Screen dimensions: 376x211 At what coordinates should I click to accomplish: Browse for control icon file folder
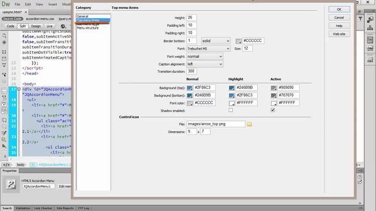(249, 124)
